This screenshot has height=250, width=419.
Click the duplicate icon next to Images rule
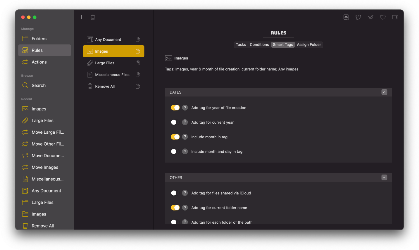click(x=138, y=51)
